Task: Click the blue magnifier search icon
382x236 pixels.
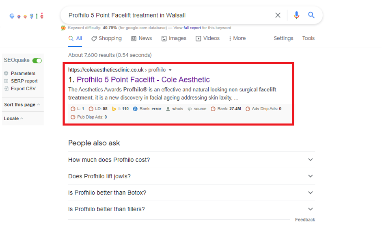Action: (x=311, y=15)
